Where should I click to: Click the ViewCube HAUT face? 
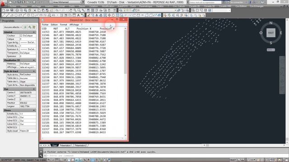coord(271,33)
